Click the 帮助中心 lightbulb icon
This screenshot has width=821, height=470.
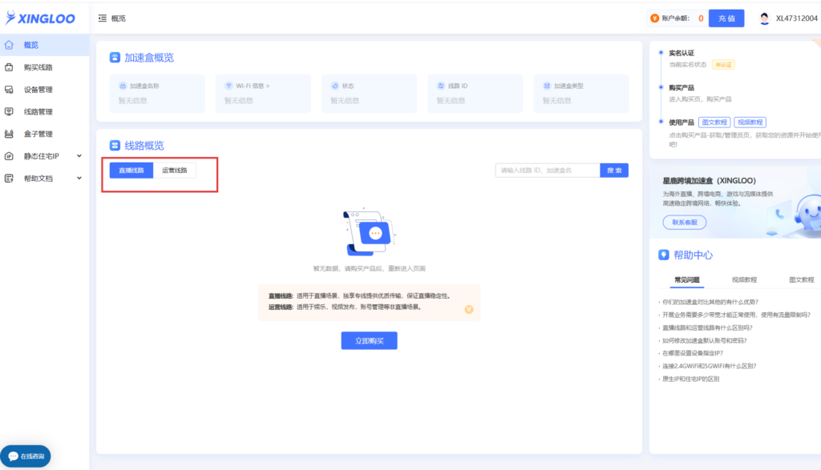[x=663, y=255]
